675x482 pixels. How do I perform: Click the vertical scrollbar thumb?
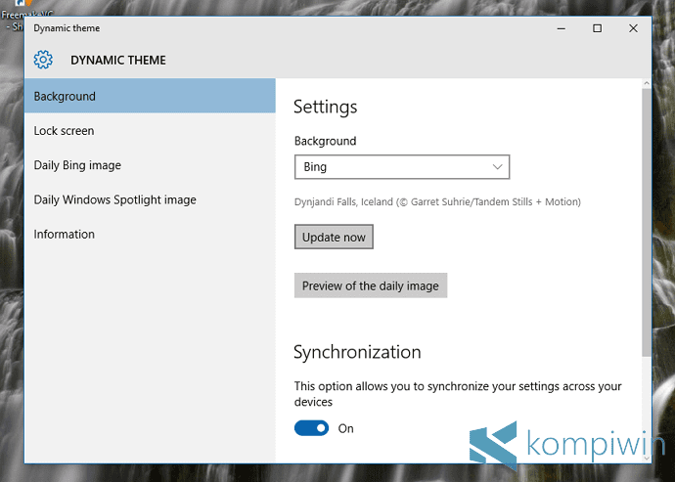pos(647,222)
